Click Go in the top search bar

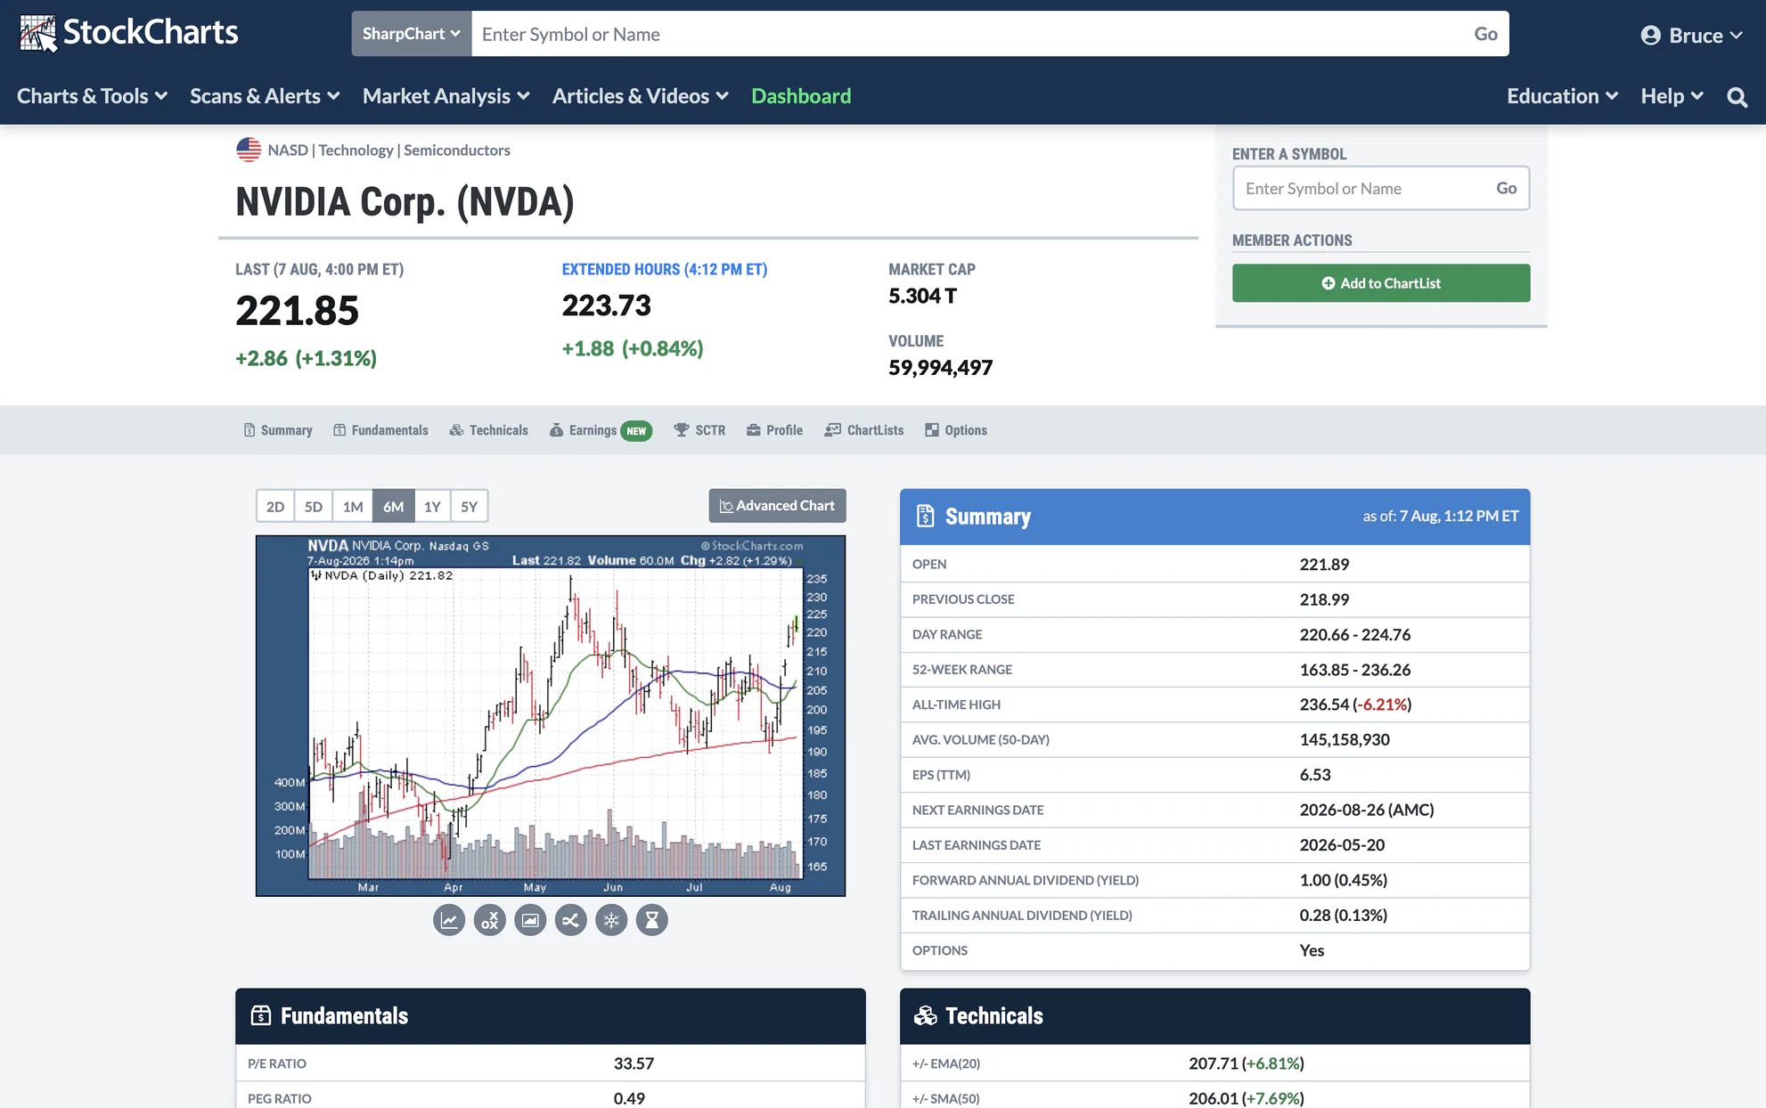coord(1485,34)
